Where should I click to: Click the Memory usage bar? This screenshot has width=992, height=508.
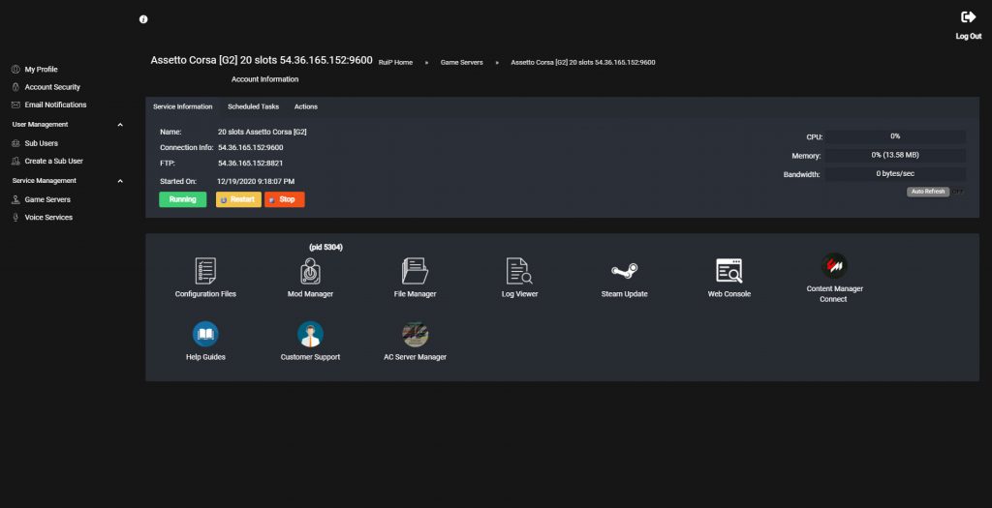point(895,156)
